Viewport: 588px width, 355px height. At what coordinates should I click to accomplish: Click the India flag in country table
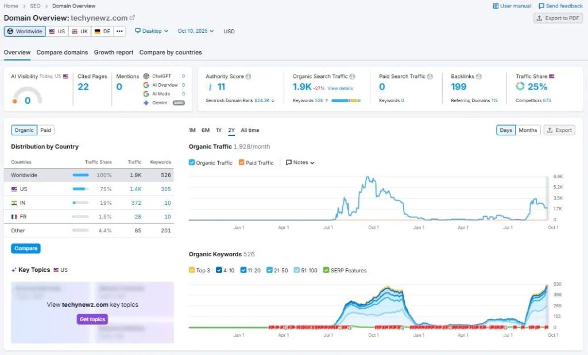14,203
